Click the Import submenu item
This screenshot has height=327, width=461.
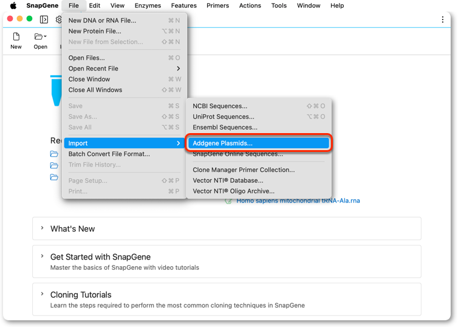[124, 143]
